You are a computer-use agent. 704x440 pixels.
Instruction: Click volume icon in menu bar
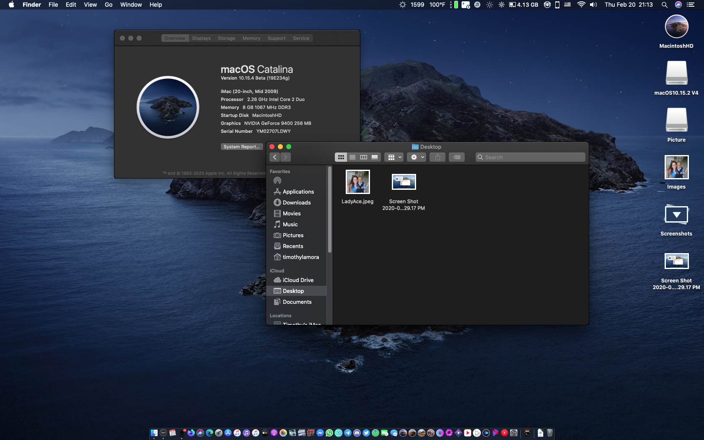click(x=593, y=5)
